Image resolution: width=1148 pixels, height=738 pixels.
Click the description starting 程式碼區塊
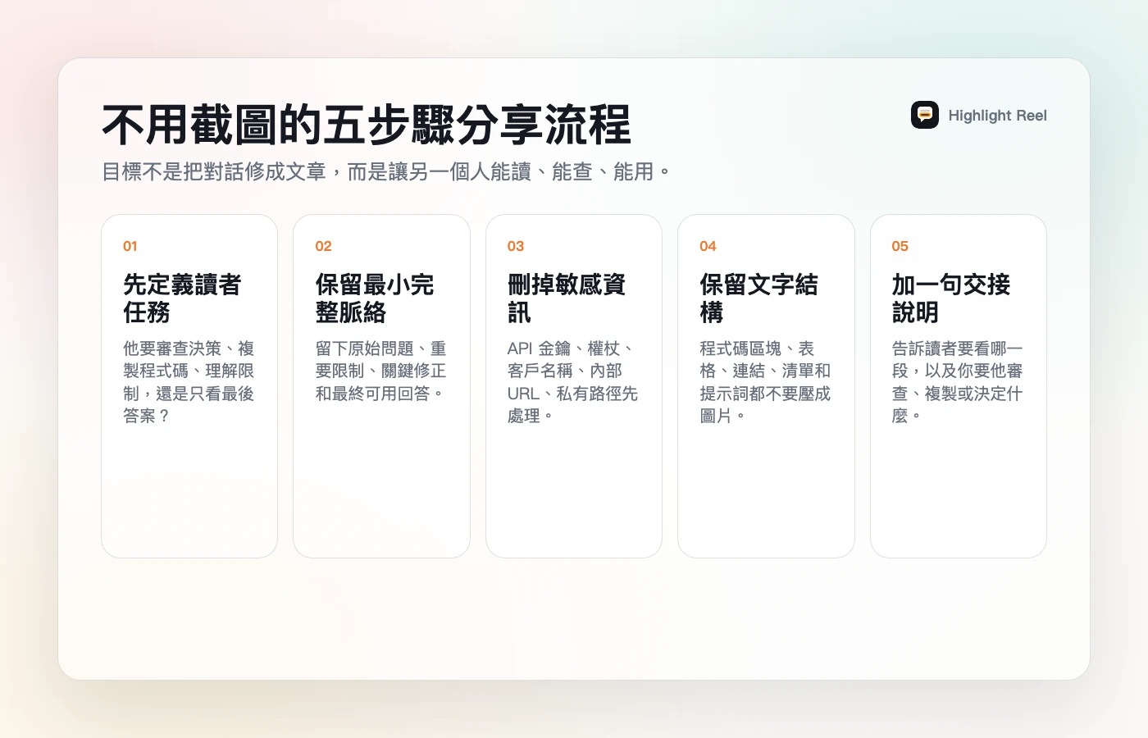pyautogui.click(x=765, y=382)
